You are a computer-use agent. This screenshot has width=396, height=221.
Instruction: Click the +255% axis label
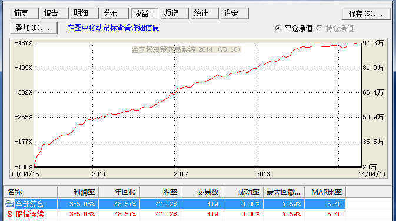[x=23, y=118]
